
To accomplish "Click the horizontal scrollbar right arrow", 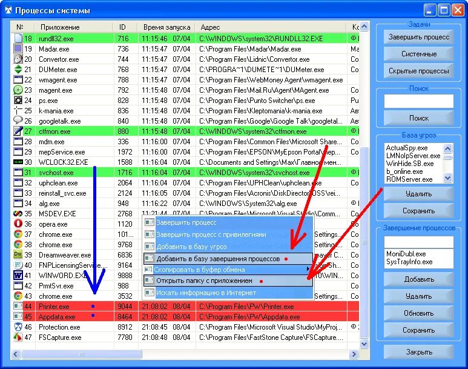I will [354, 354].
